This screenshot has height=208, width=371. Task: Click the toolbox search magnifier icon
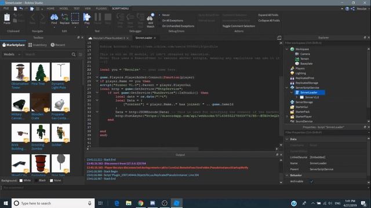pos(74,54)
